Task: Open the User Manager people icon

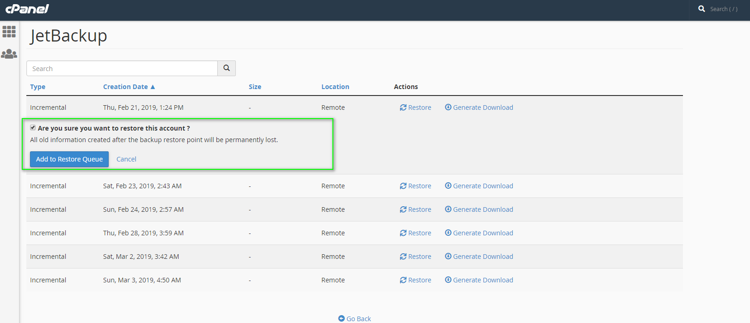Action: [x=9, y=54]
